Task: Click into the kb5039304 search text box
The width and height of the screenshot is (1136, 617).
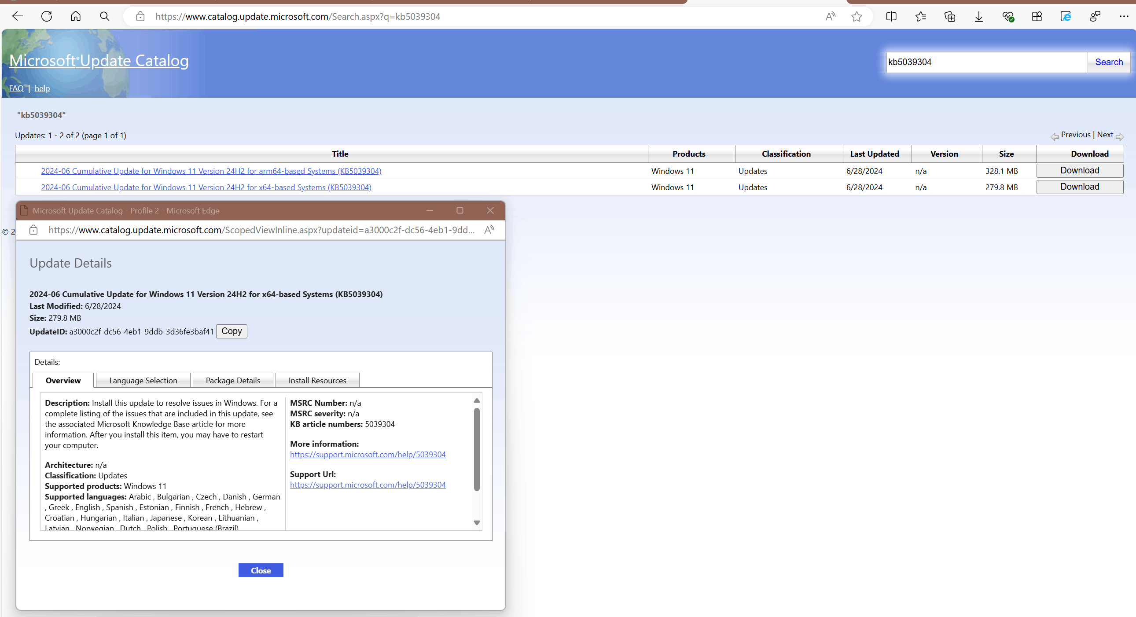Action: (x=986, y=62)
